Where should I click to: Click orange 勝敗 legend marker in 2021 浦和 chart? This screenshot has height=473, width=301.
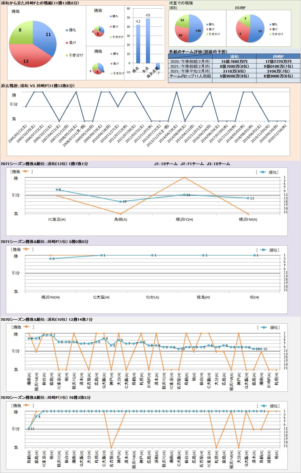coord(26,172)
